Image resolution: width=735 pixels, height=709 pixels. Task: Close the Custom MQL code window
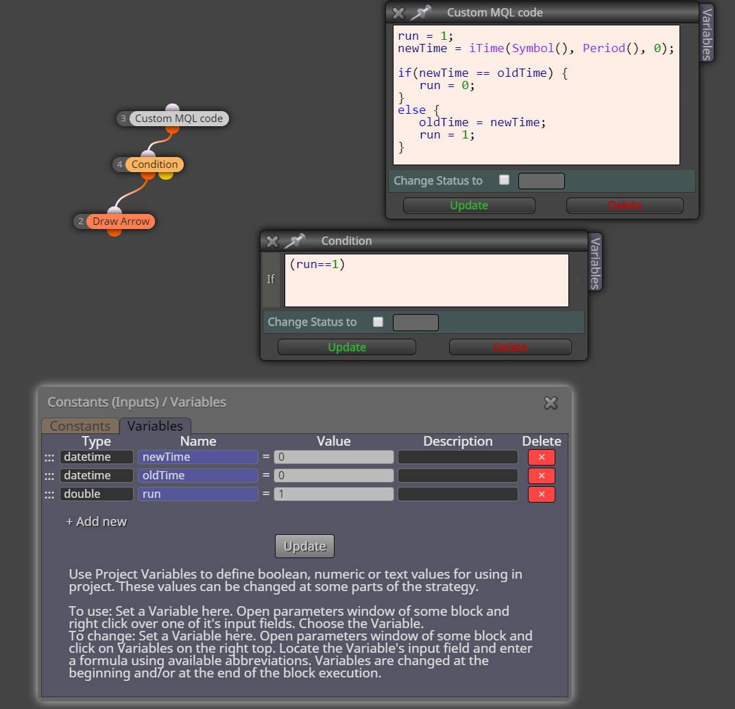tap(398, 13)
